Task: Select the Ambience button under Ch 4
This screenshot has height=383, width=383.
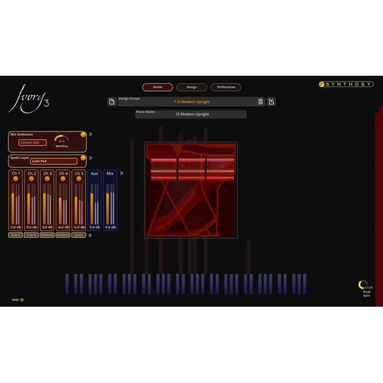Action: pyautogui.click(x=63, y=234)
